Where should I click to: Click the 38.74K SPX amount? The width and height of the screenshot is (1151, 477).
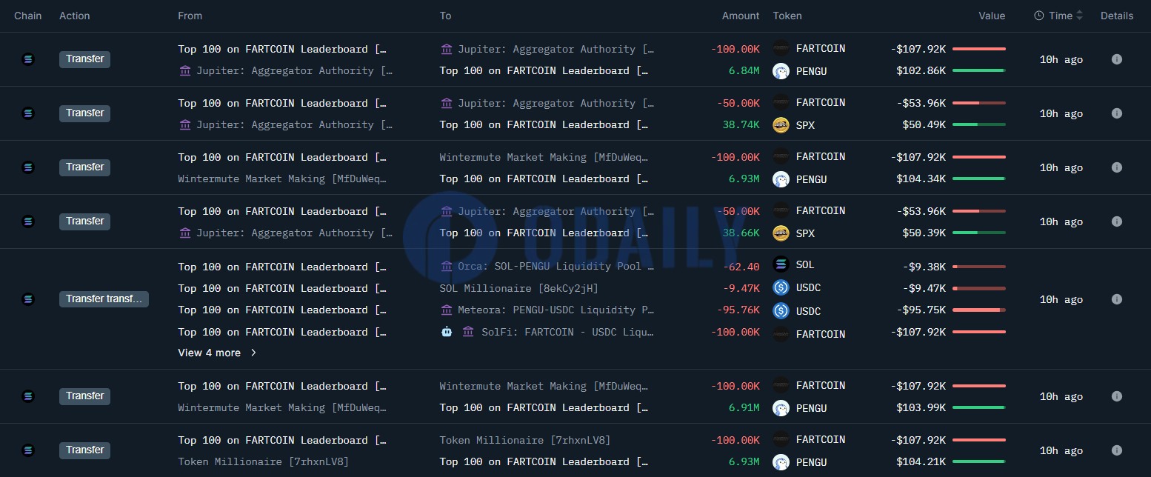point(741,124)
